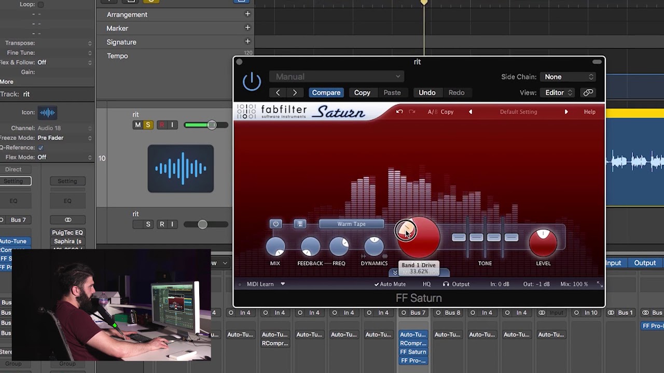664x373 pixels.
Task: Go to the previous plugin setting arrow
Action: click(x=278, y=93)
